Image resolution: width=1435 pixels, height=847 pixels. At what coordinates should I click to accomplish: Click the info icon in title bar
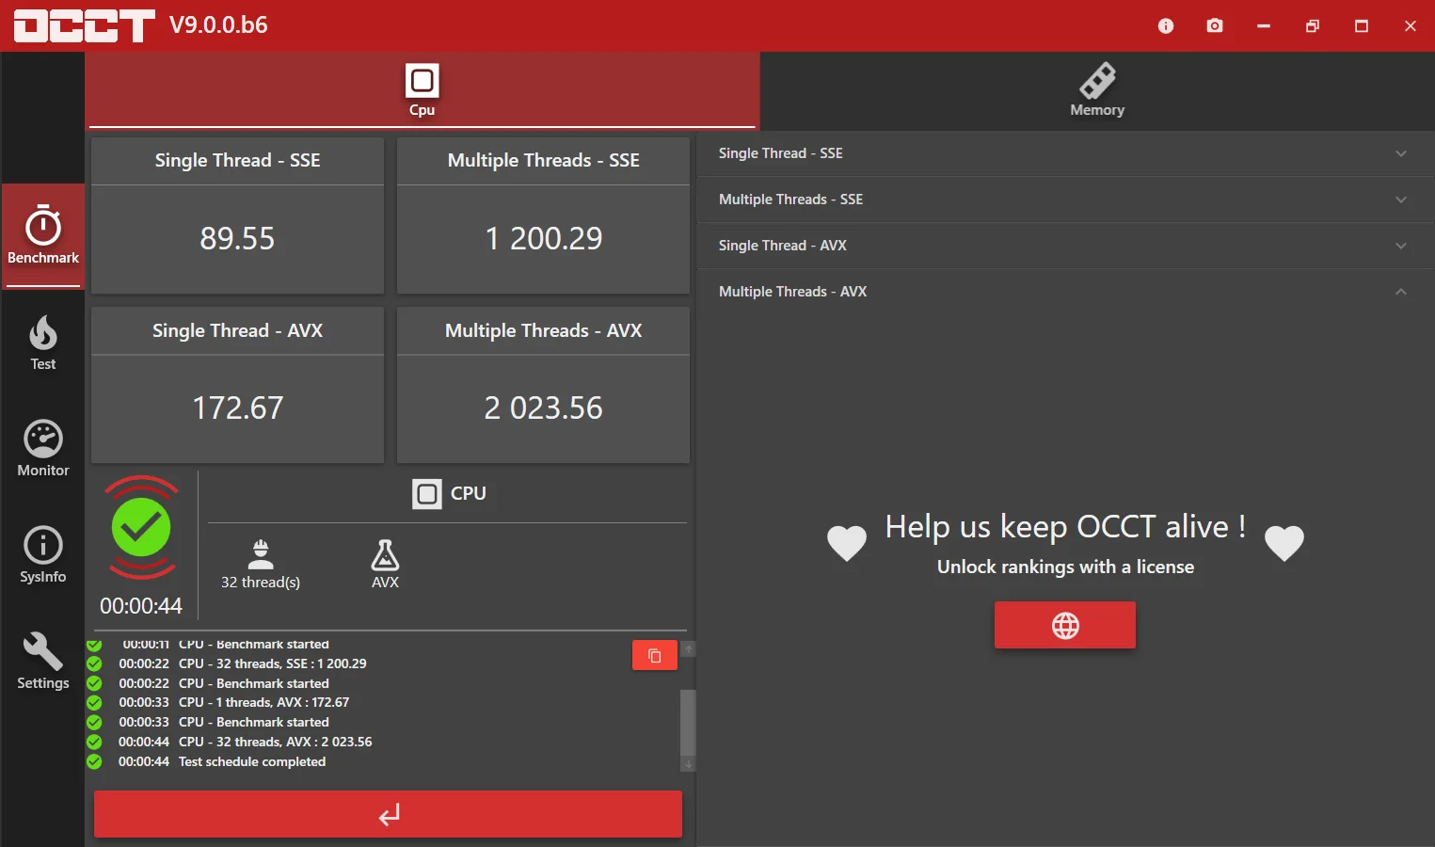click(1166, 25)
